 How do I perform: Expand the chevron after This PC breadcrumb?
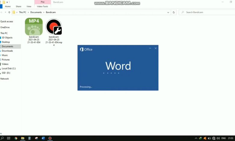[28, 12]
